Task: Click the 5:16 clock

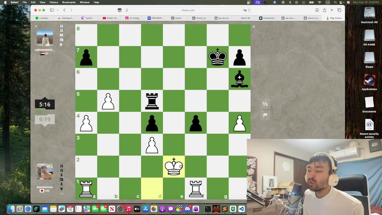Action: coord(45,105)
